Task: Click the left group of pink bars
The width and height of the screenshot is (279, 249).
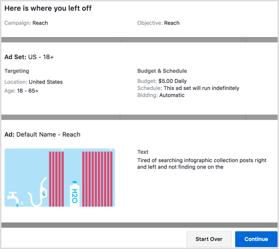Action: coord(56,179)
